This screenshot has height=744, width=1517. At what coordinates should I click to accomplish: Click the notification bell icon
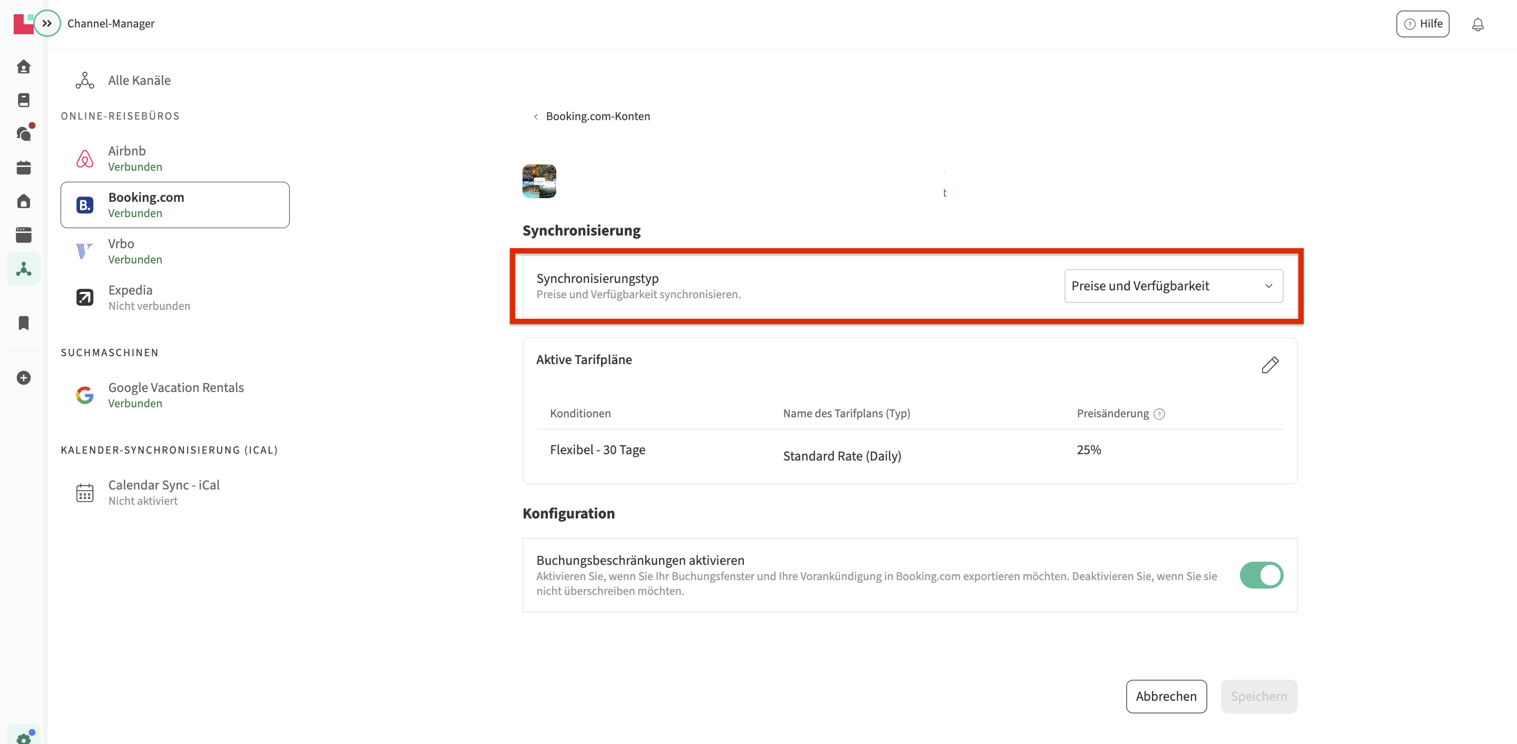tap(1477, 24)
